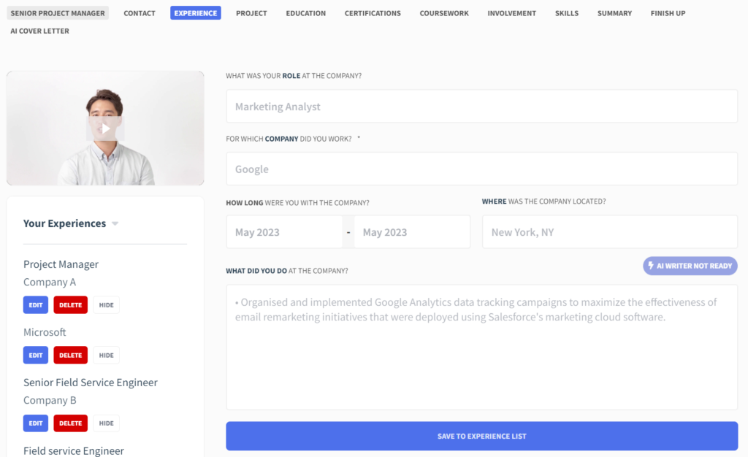Open the Senior Project Manager resume label

click(x=58, y=13)
